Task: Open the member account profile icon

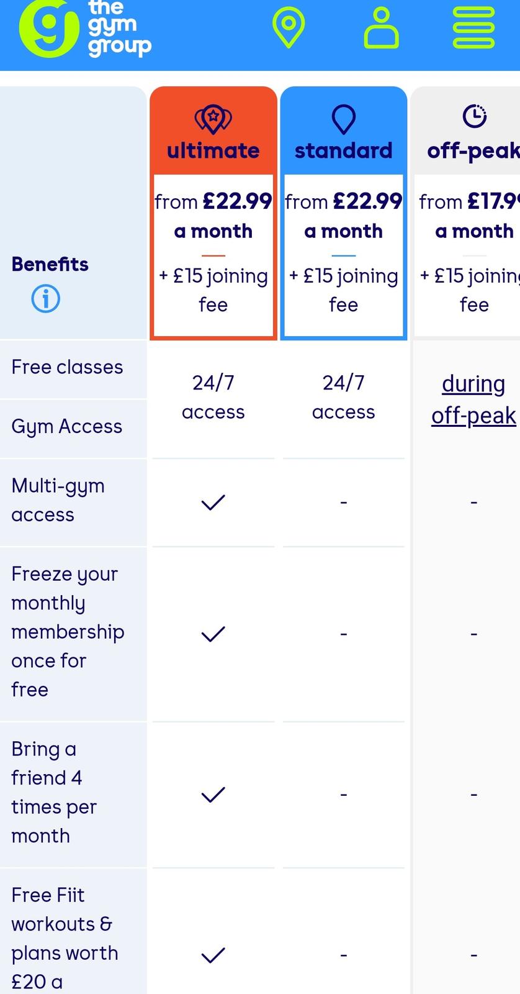Action: point(381,29)
